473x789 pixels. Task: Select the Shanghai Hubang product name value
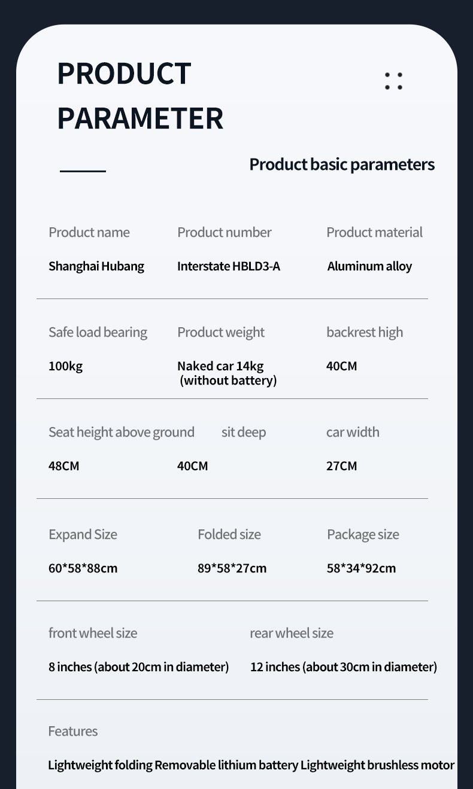click(96, 266)
